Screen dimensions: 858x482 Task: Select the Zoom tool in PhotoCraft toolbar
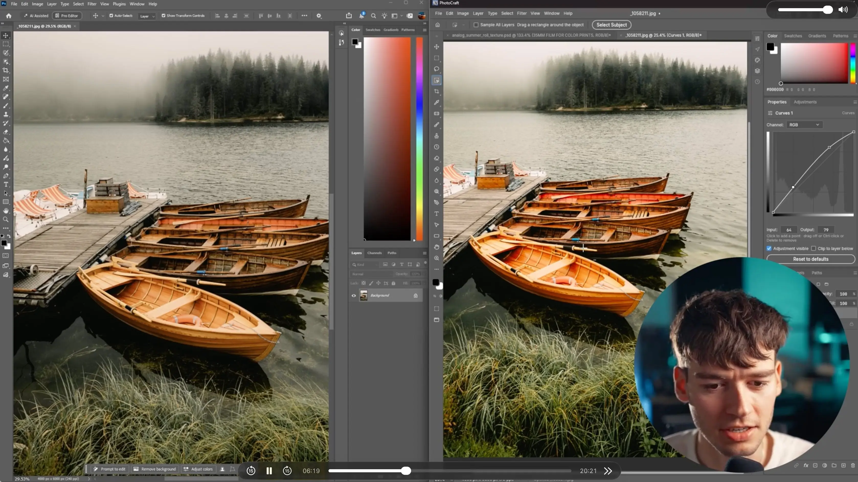click(436, 258)
